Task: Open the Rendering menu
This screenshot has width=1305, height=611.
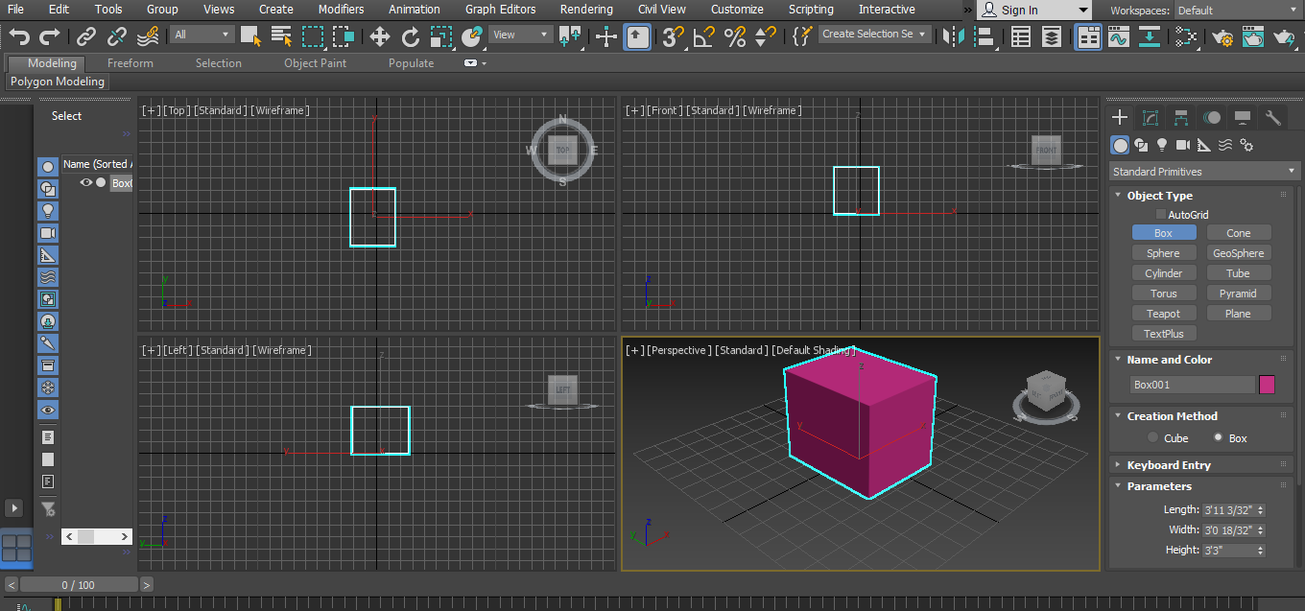Action: (586, 10)
